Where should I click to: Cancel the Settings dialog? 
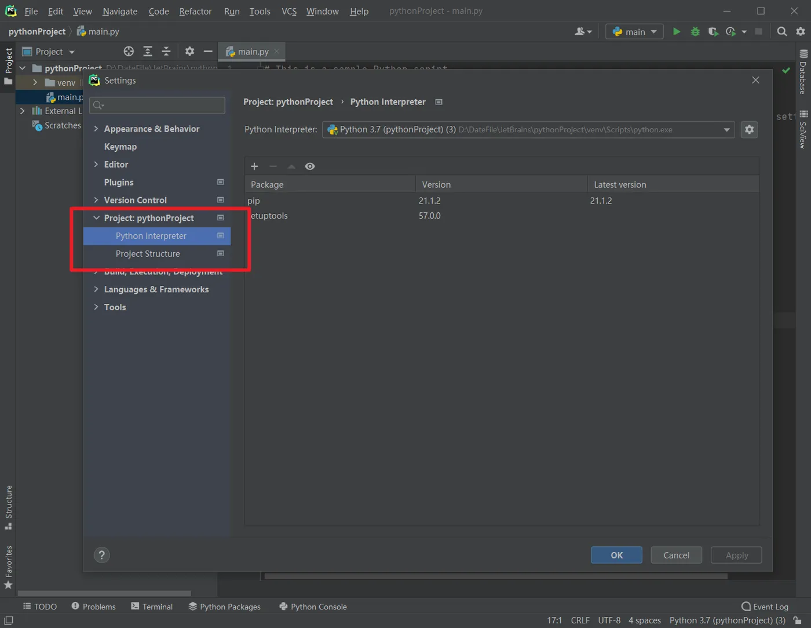(x=676, y=555)
